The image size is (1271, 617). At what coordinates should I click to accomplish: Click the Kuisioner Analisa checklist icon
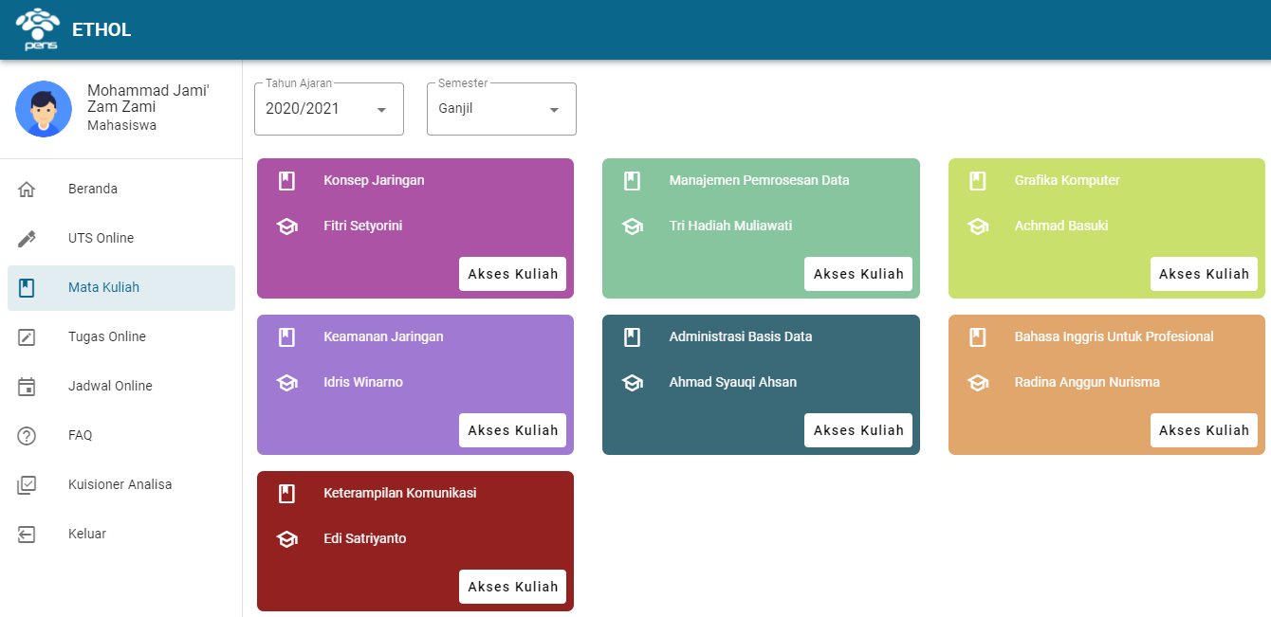pos(27,484)
